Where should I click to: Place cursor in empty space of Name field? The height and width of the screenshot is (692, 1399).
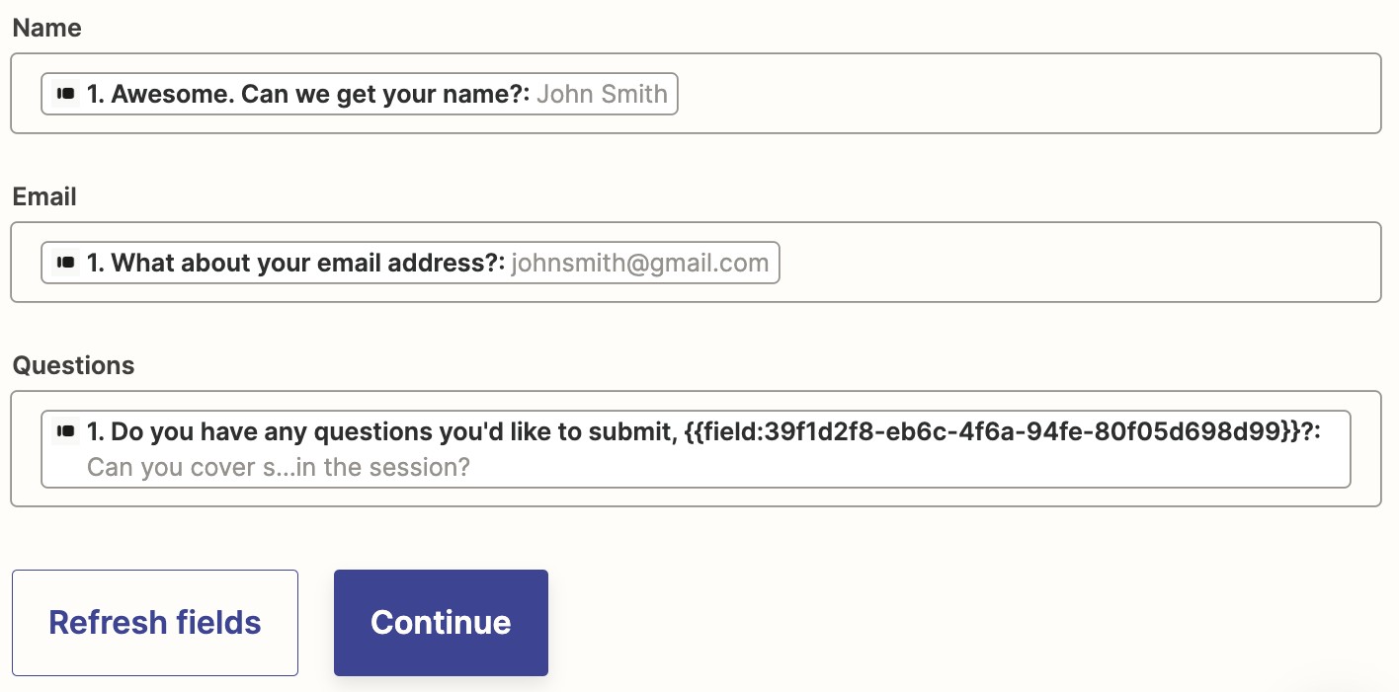pos(1028,94)
